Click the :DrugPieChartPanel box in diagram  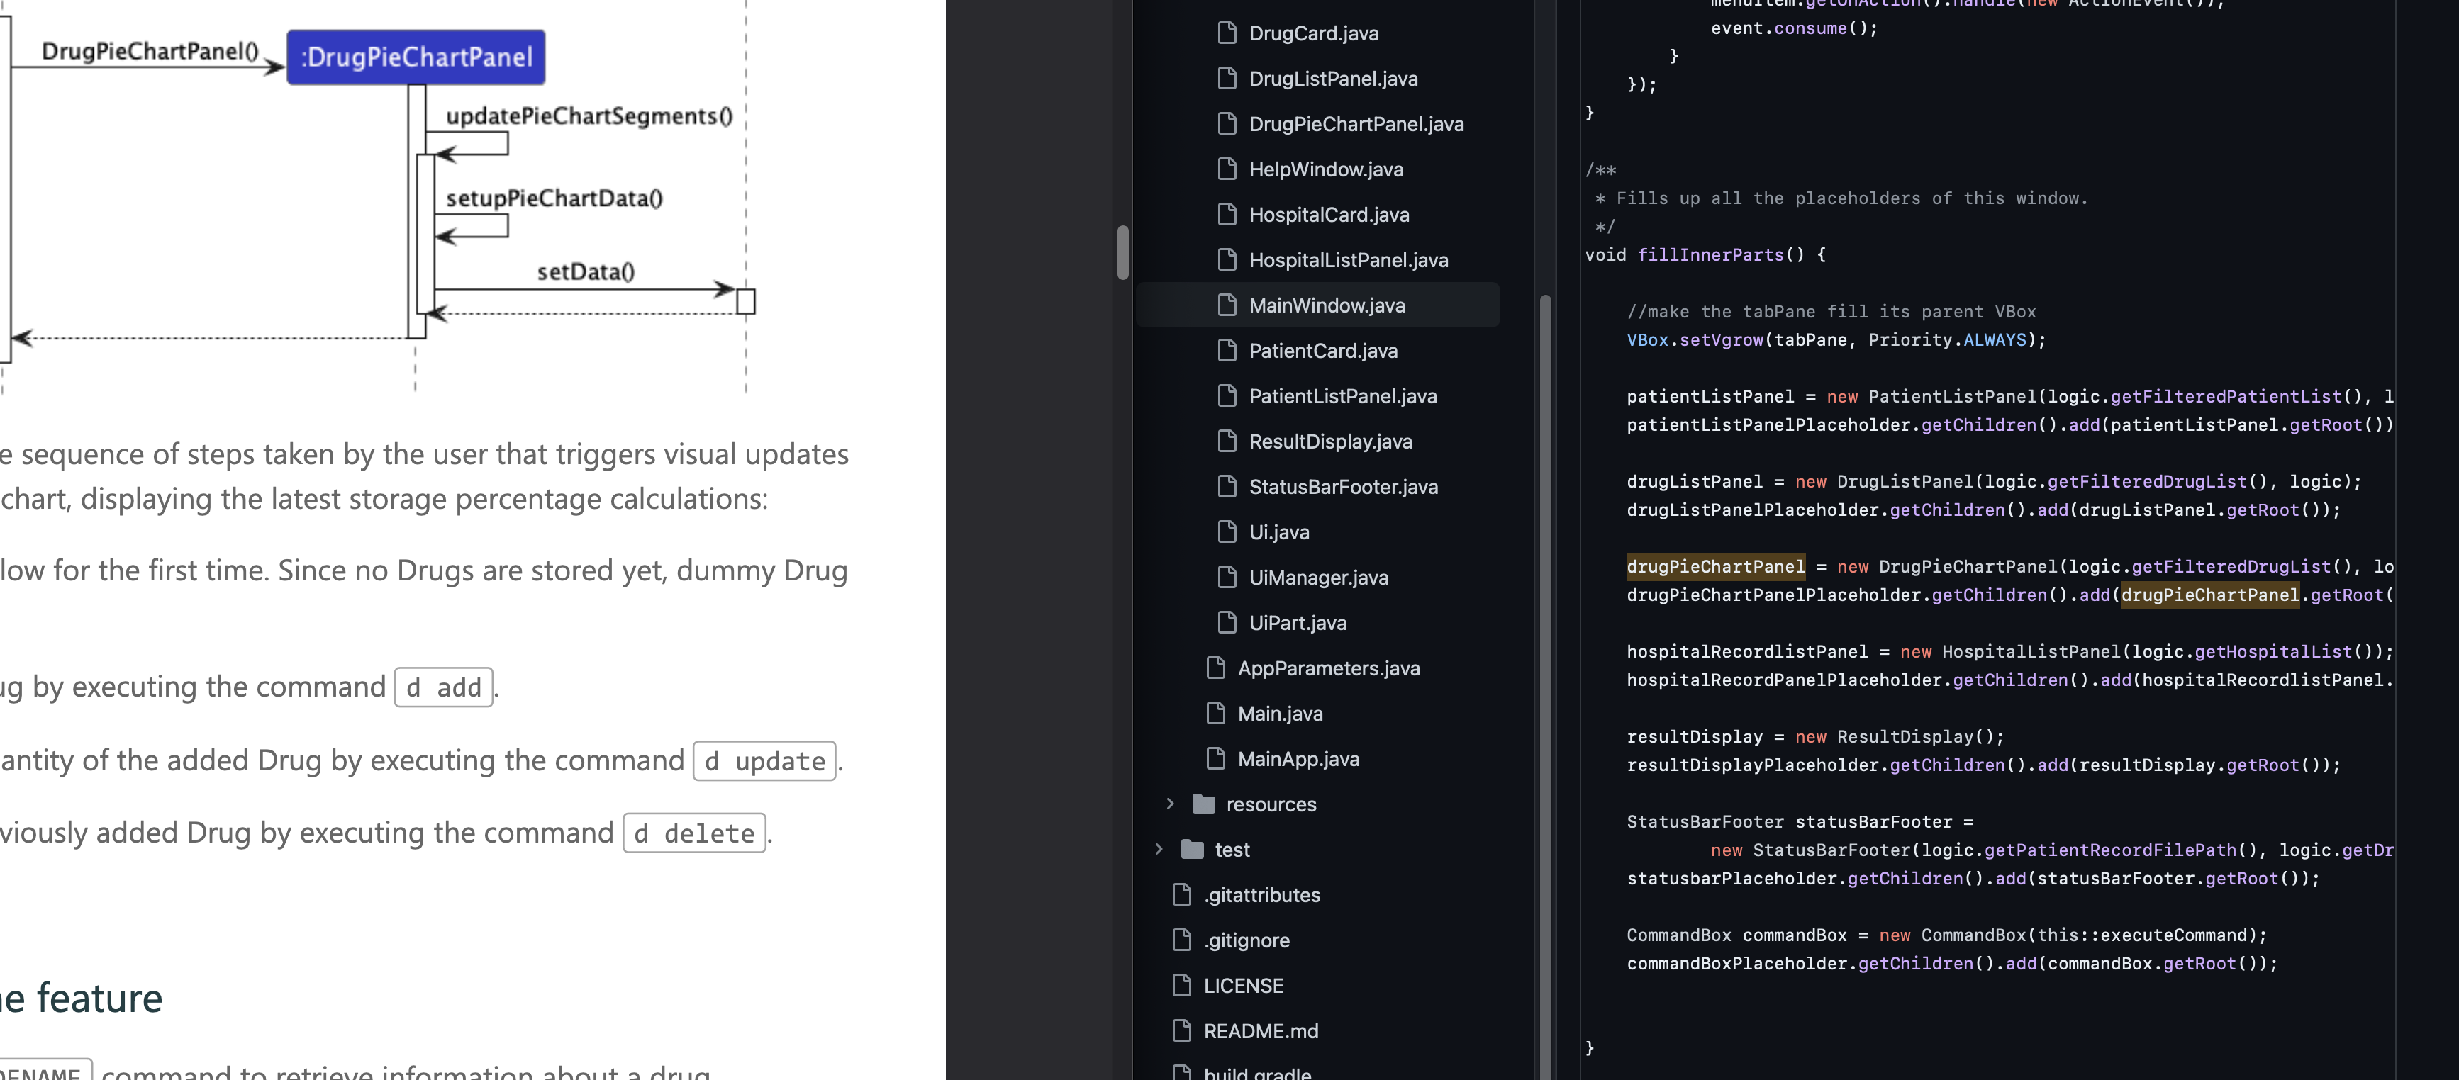pos(416,57)
